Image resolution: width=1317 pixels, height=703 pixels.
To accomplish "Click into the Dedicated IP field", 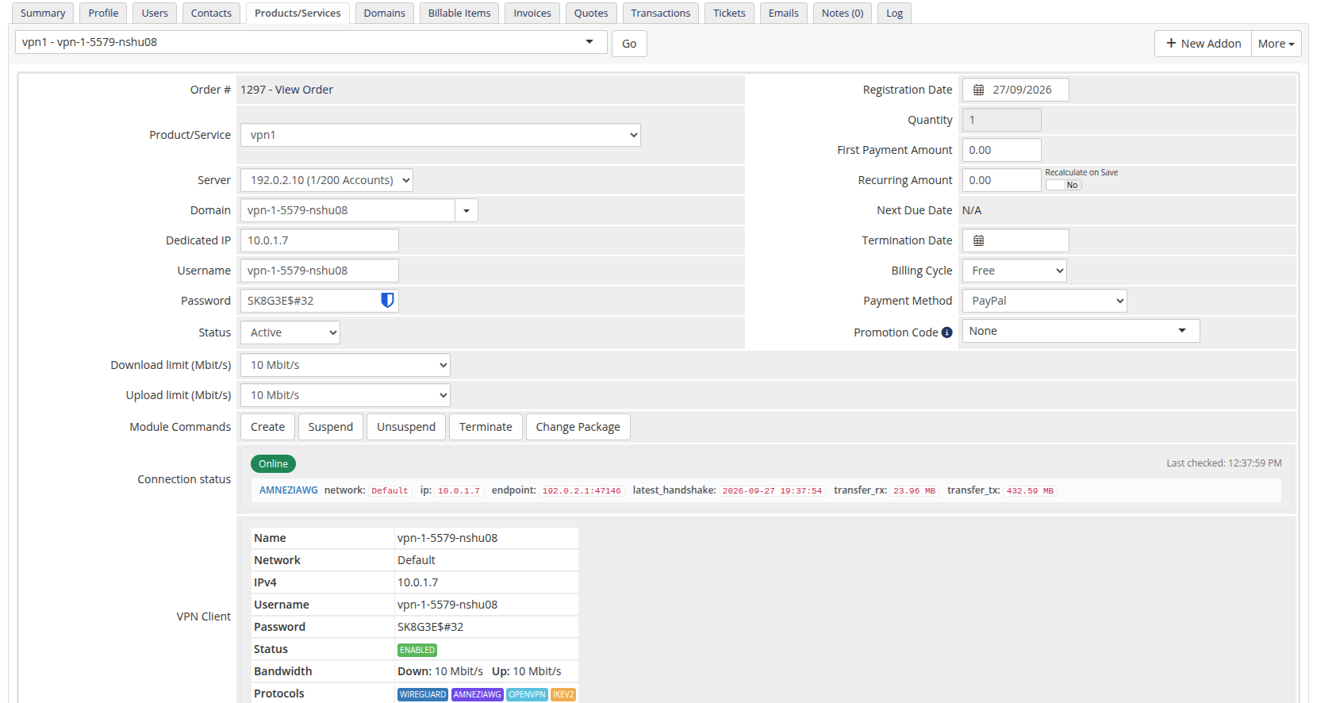I will click(x=320, y=240).
